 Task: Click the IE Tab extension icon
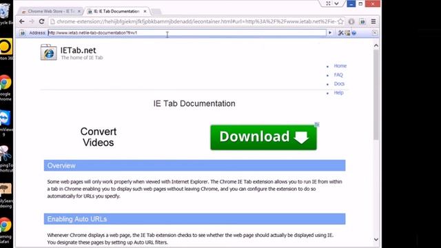click(362, 21)
